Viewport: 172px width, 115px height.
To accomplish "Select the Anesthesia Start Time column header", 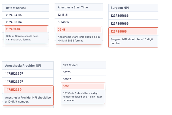I will (x=79, y=7).
